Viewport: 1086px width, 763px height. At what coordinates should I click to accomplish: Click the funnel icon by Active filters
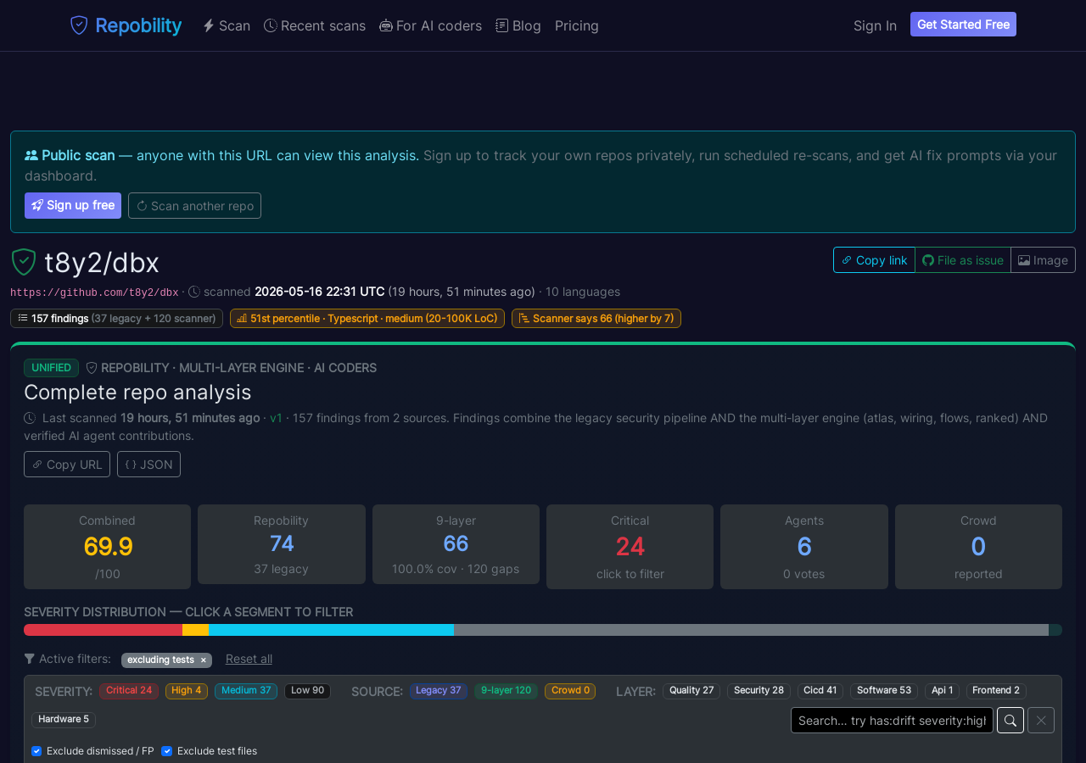[30, 659]
